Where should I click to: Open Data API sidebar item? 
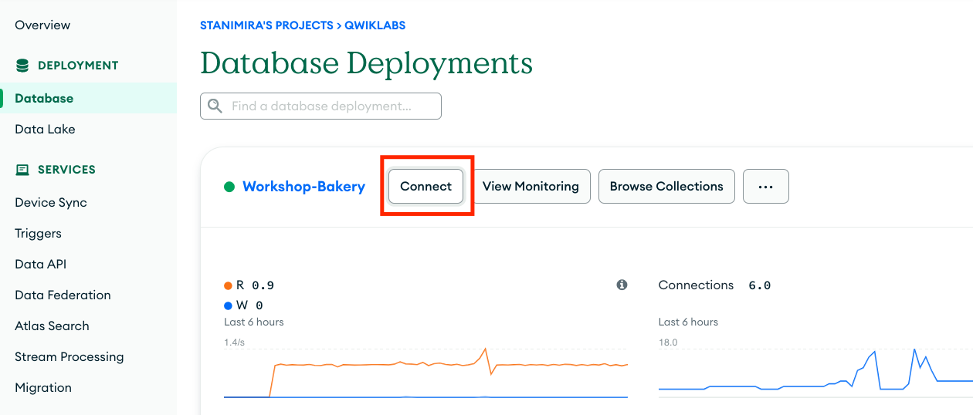pyautogui.click(x=40, y=264)
